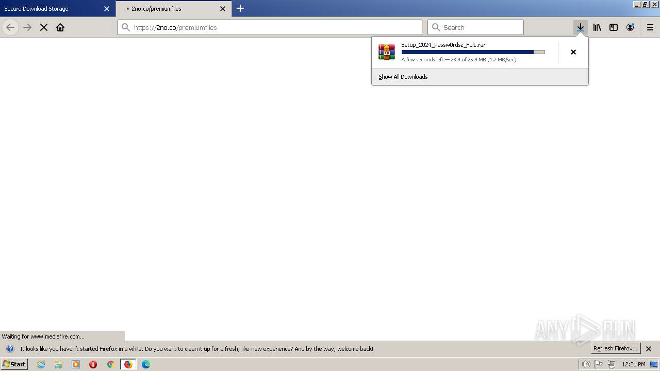The height and width of the screenshot is (371, 660).
Task: Open the Windows Start menu
Action: click(x=14, y=364)
